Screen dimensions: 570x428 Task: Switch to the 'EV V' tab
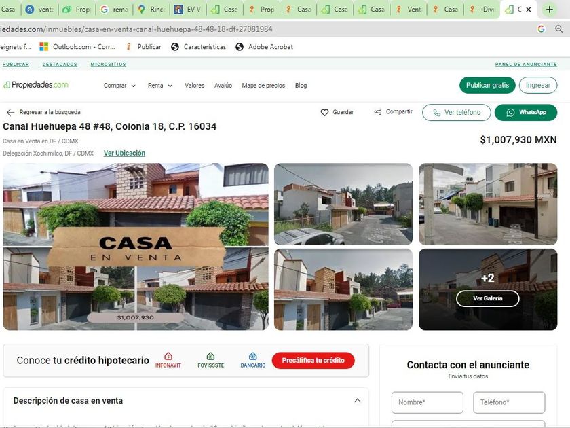[x=188, y=10]
